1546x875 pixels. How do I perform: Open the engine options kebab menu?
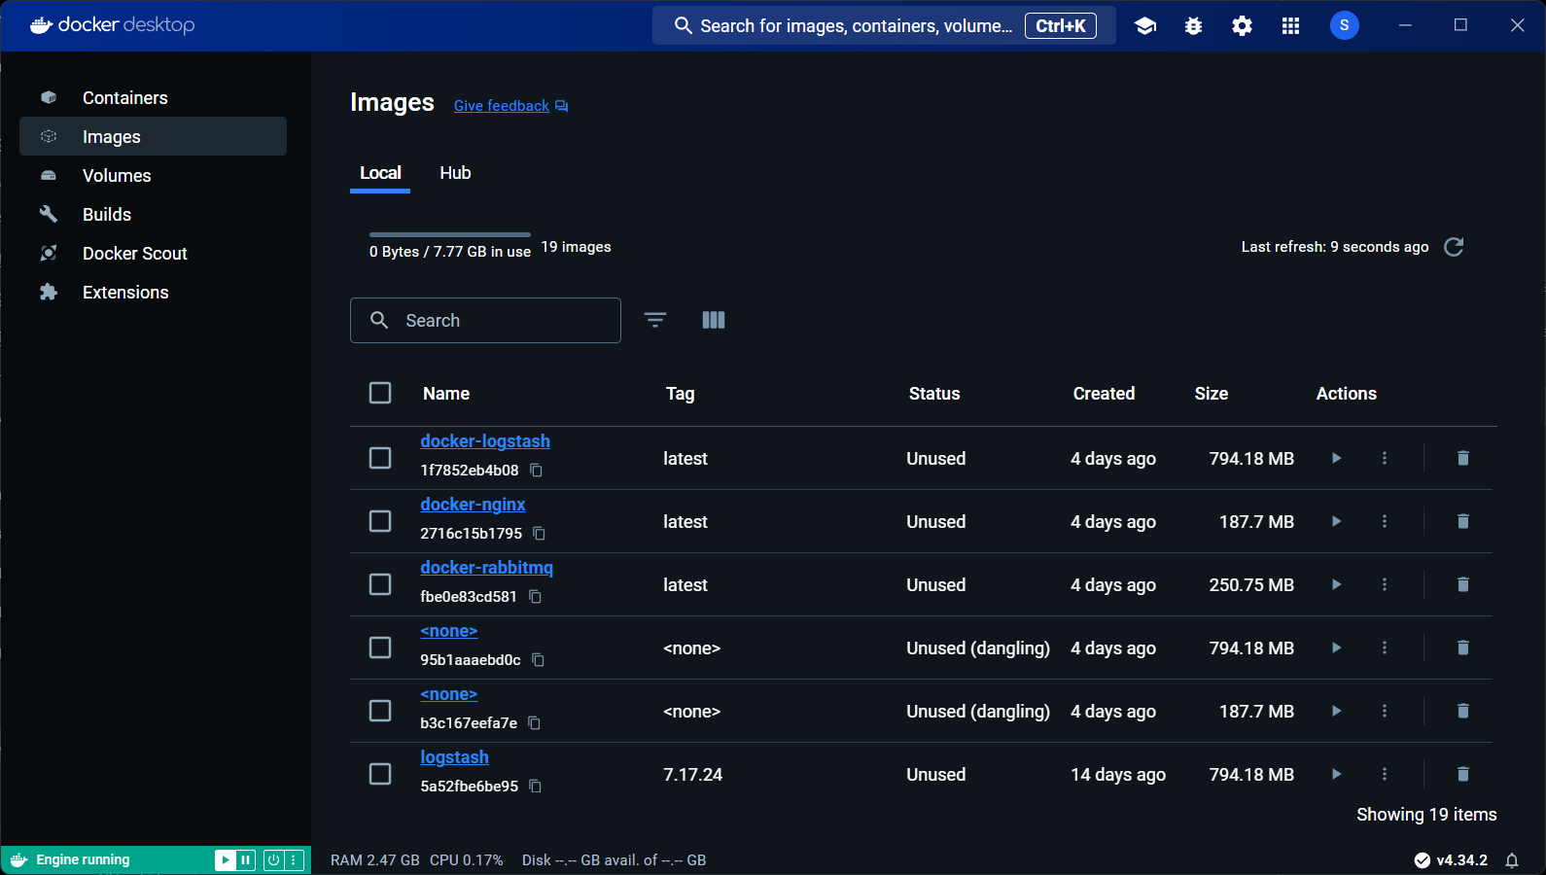[294, 859]
